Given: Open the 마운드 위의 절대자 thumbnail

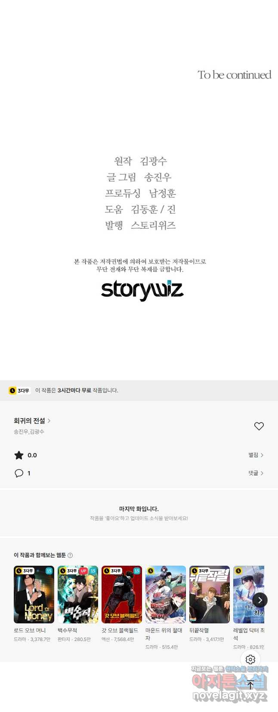Looking at the screenshot, I should 166,595.
